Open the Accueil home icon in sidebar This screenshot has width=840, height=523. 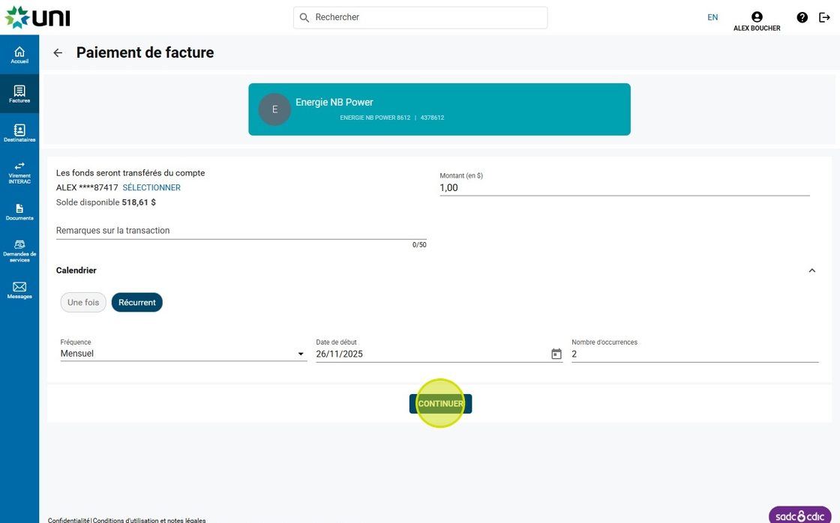19,55
